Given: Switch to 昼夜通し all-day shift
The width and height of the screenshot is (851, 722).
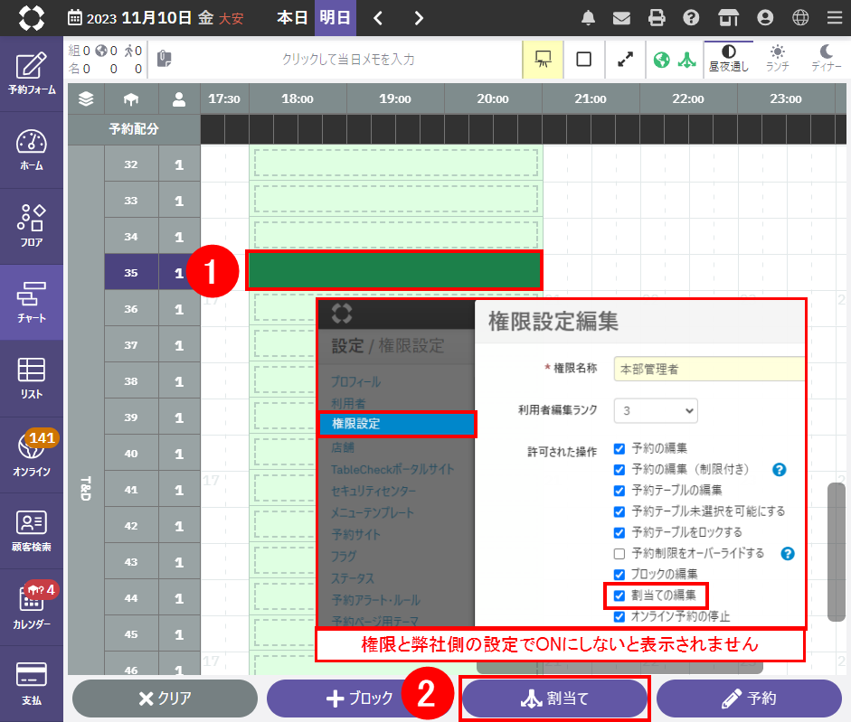Looking at the screenshot, I should (x=728, y=59).
